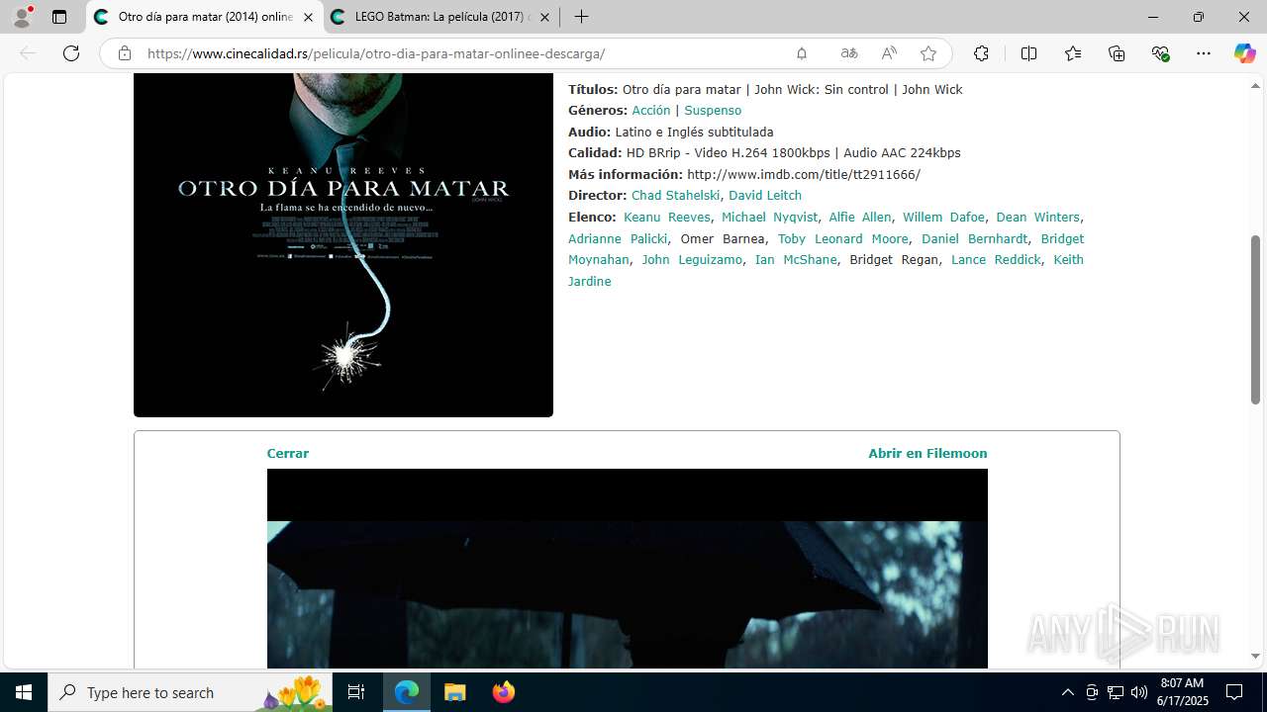Open the translate page icon
The height and width of the screenshot is (712, 1267).
pyautogui.click(x=849, y=53)
